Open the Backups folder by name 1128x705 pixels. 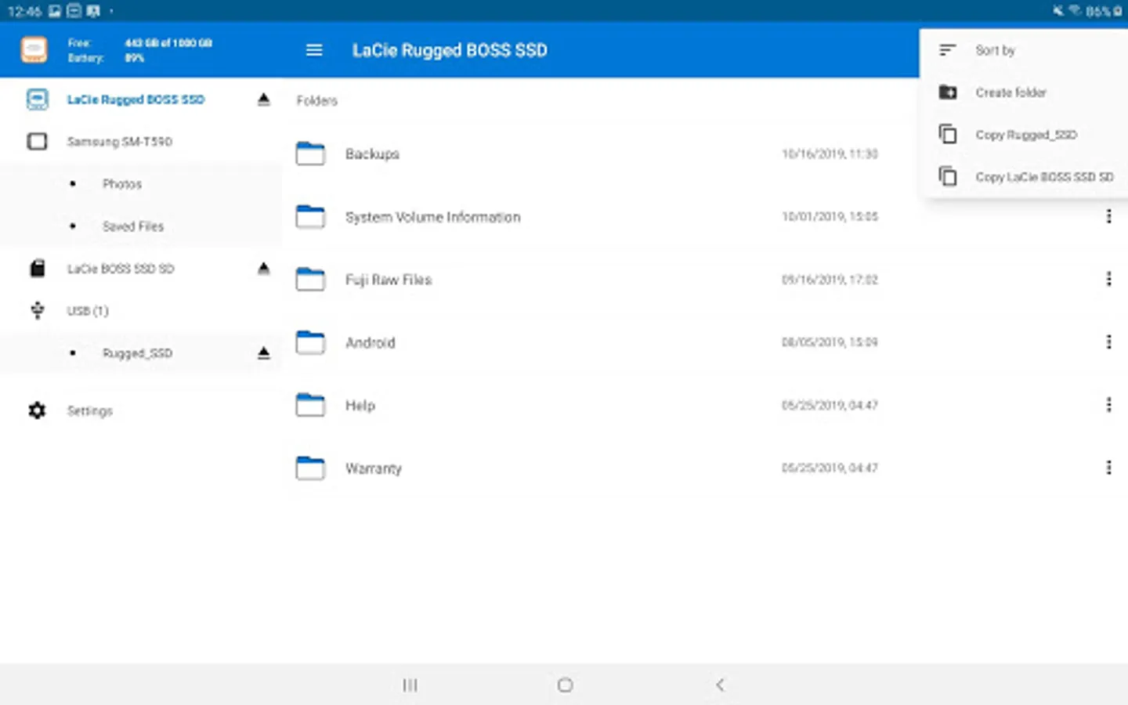[372, 154]
